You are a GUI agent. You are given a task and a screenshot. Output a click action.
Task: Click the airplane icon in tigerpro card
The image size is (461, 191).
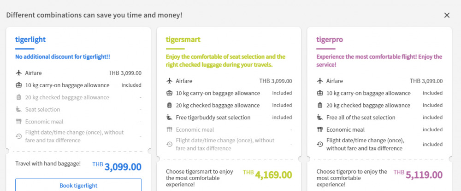click(320, 81)
